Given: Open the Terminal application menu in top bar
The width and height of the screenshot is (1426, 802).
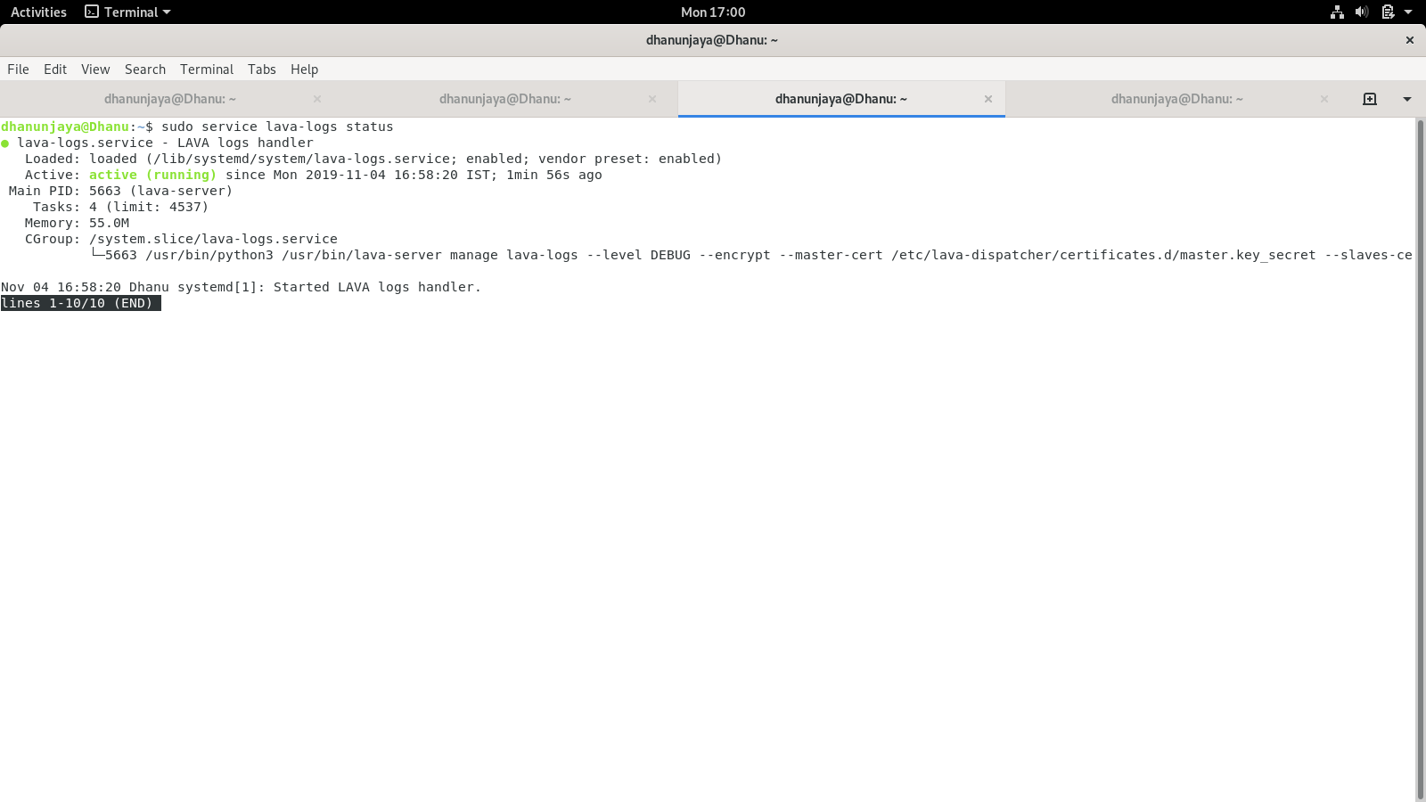Looking at the screenshot, I should click(127, 12).
